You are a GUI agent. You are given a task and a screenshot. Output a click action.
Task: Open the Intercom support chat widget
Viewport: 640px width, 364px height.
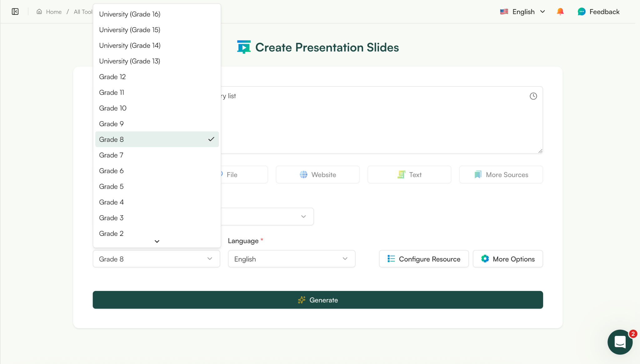(620, 342)
